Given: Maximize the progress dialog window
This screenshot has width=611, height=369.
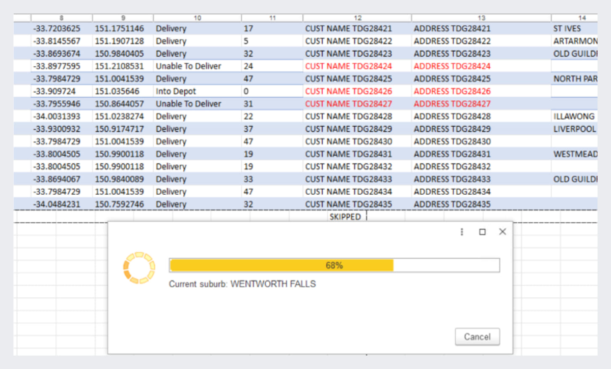Looking at the screenshot, I should coord(482,232).
